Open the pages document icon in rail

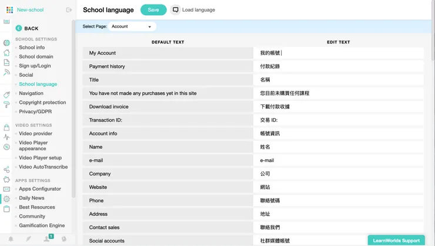(6, 63)
